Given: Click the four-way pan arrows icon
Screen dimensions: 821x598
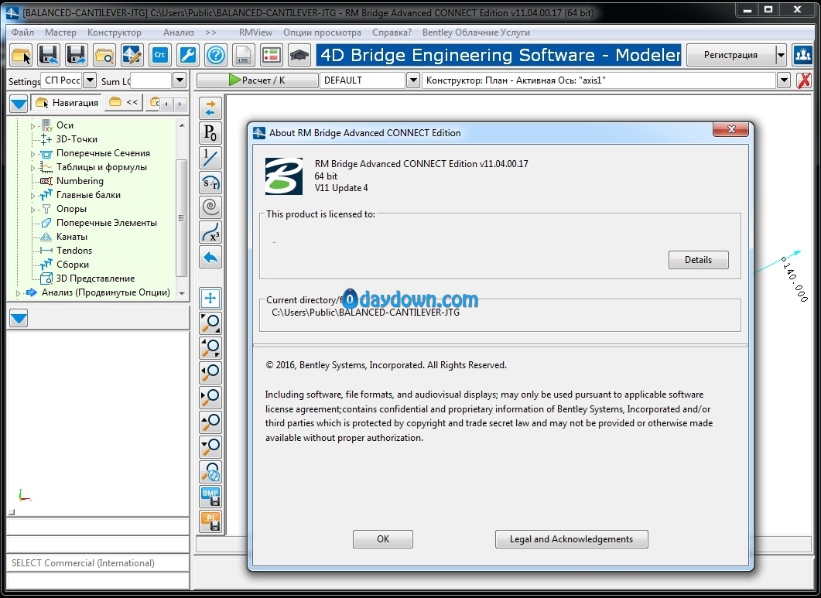Looking at the screenshot, I should click(x=210, y=299).
